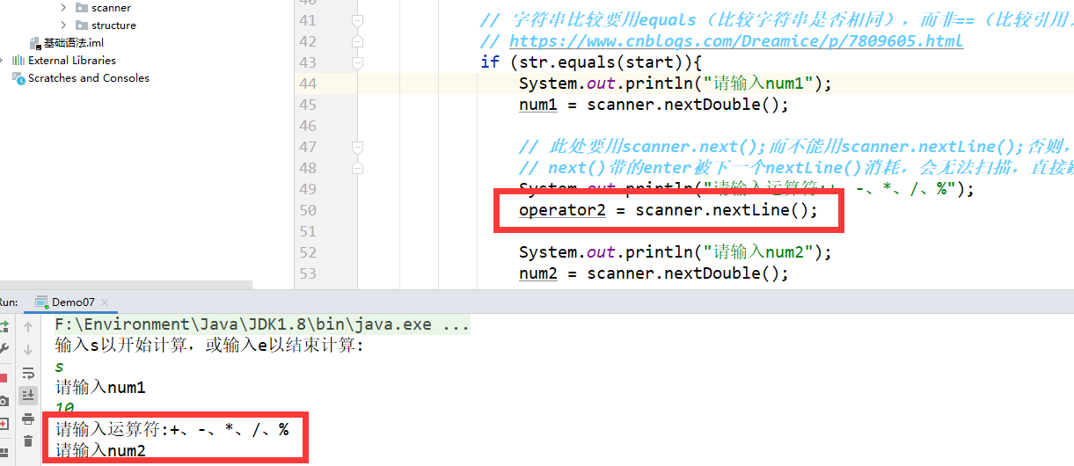Viewport: 1074px width, 466px height.
Task: Click the 基础语法.iml file icon
Action: point(35,43)
